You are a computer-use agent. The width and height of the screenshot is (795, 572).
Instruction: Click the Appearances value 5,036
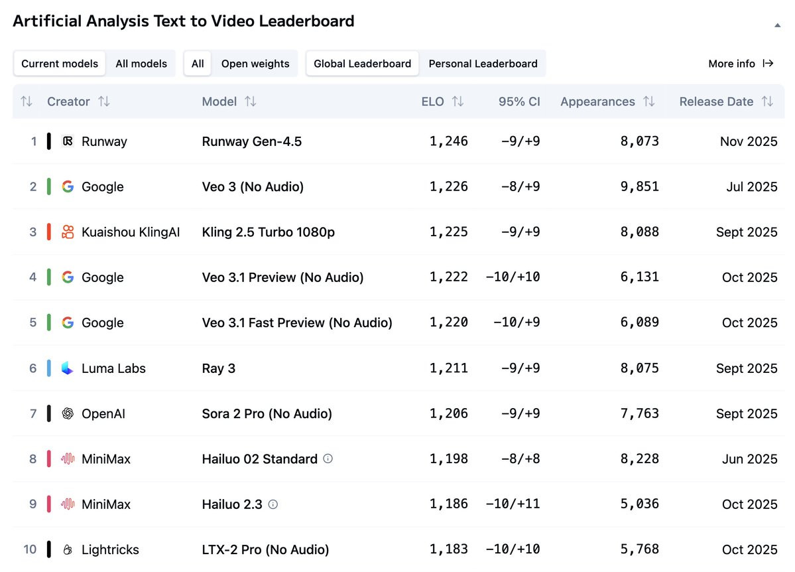(x=640, y=504)
